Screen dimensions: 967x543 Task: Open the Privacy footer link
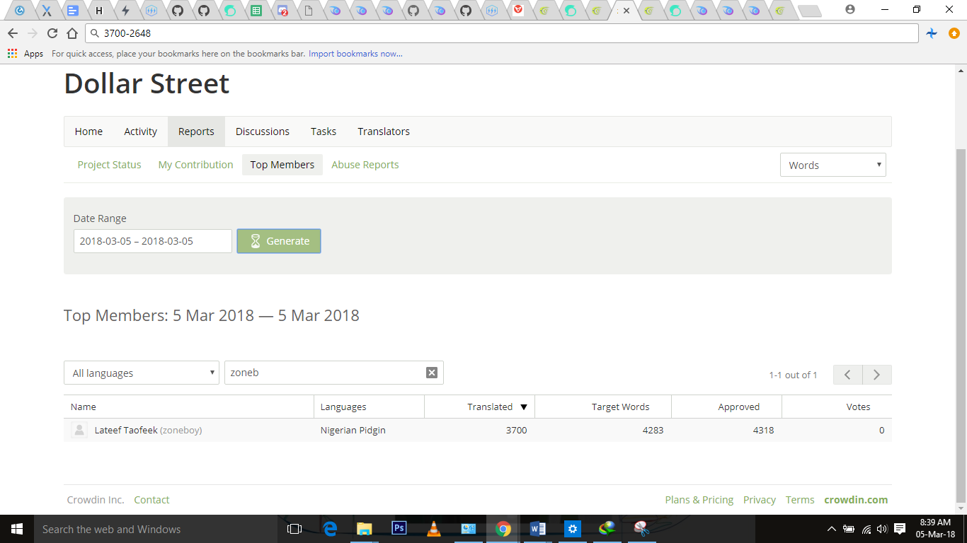click(x=760, y=500)
